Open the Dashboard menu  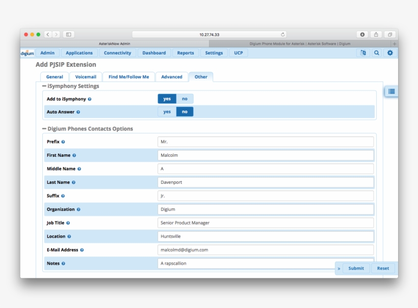154,53
